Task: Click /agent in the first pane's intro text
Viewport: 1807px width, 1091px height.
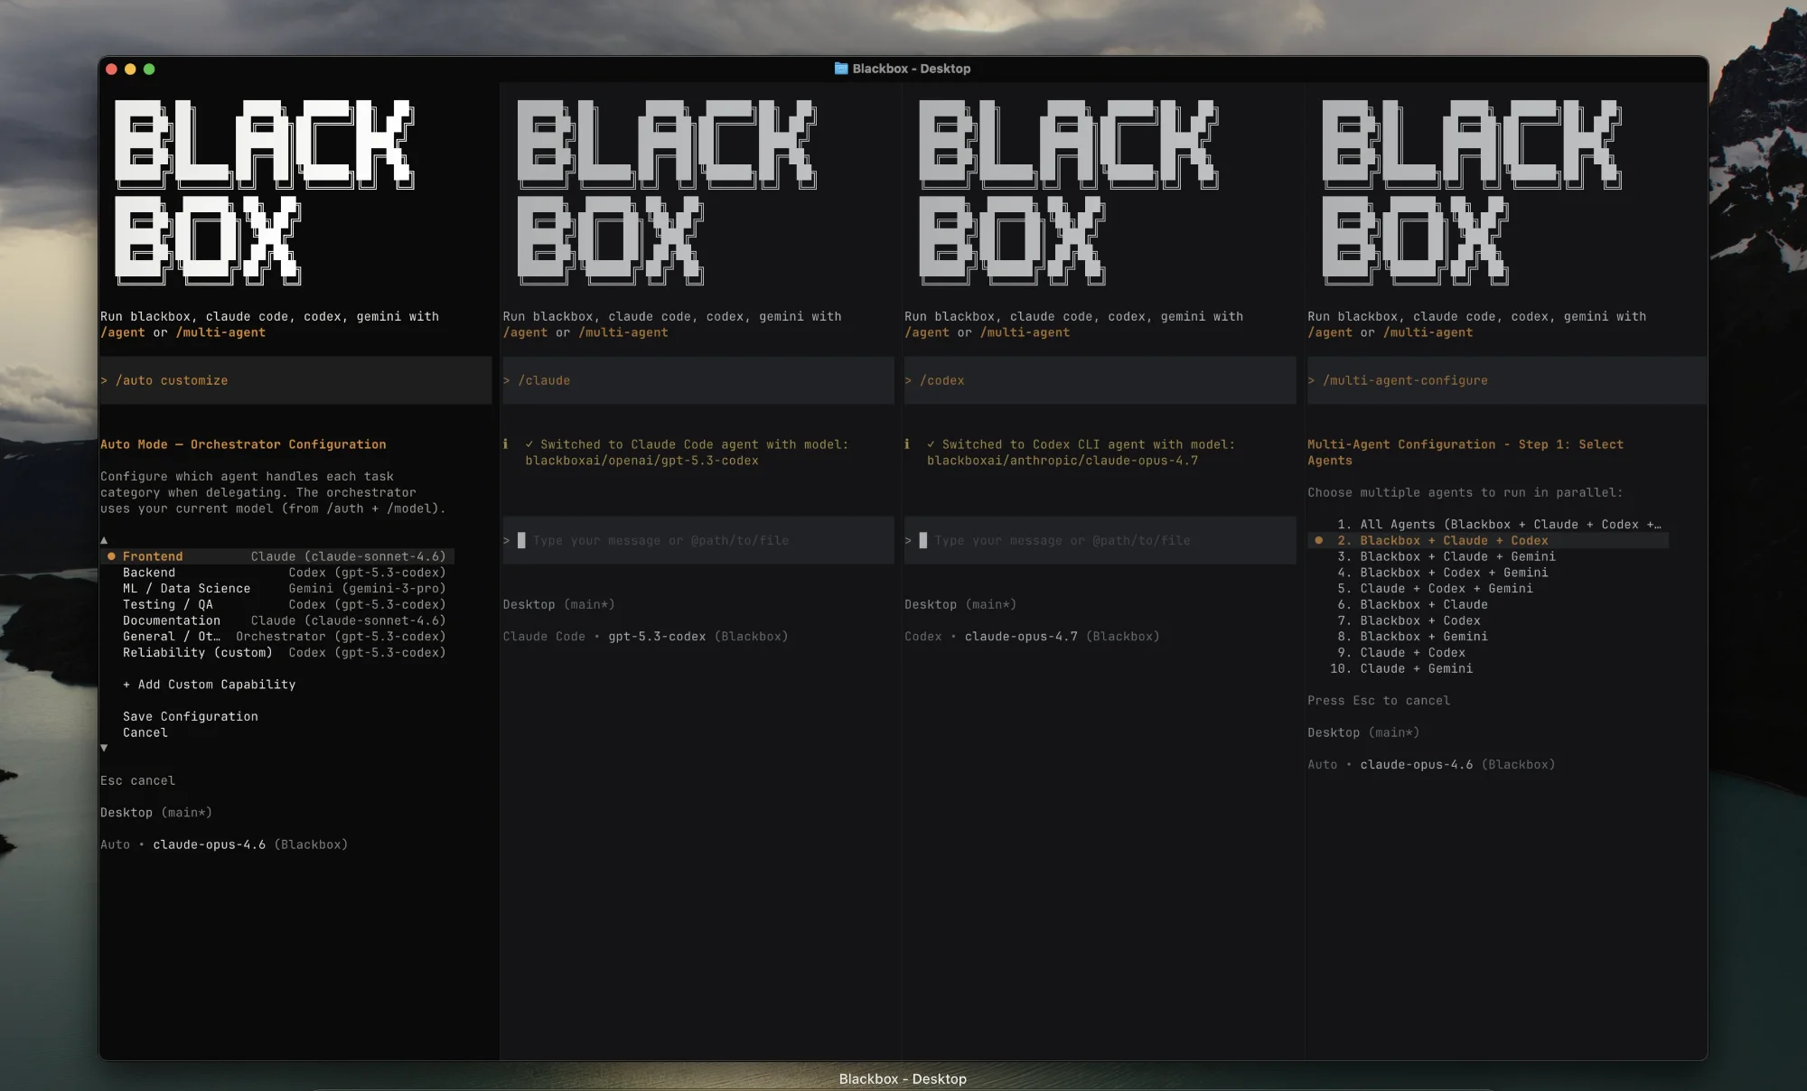Action: (x=123, y=332)
